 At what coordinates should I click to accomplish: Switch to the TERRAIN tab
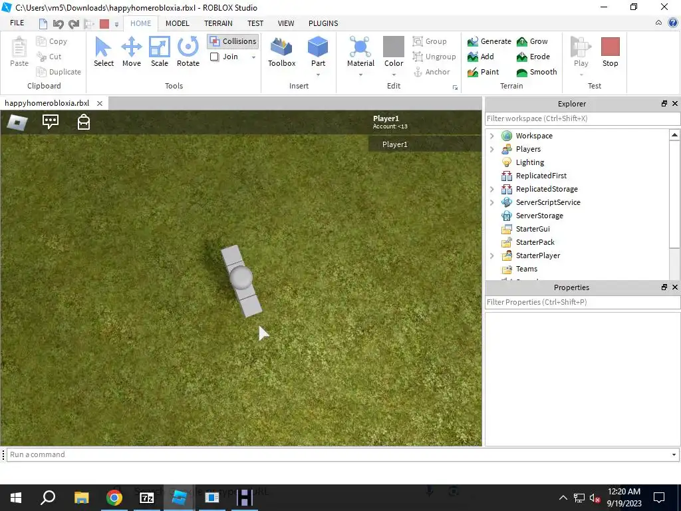[218, 23]
